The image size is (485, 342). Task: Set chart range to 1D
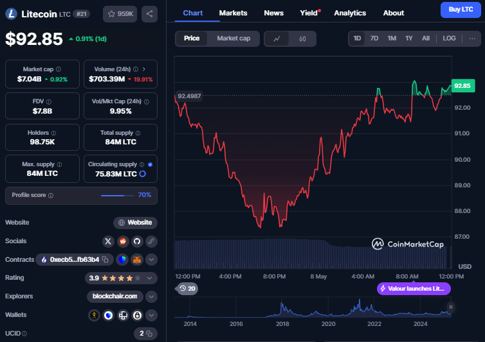click(357, 38)
